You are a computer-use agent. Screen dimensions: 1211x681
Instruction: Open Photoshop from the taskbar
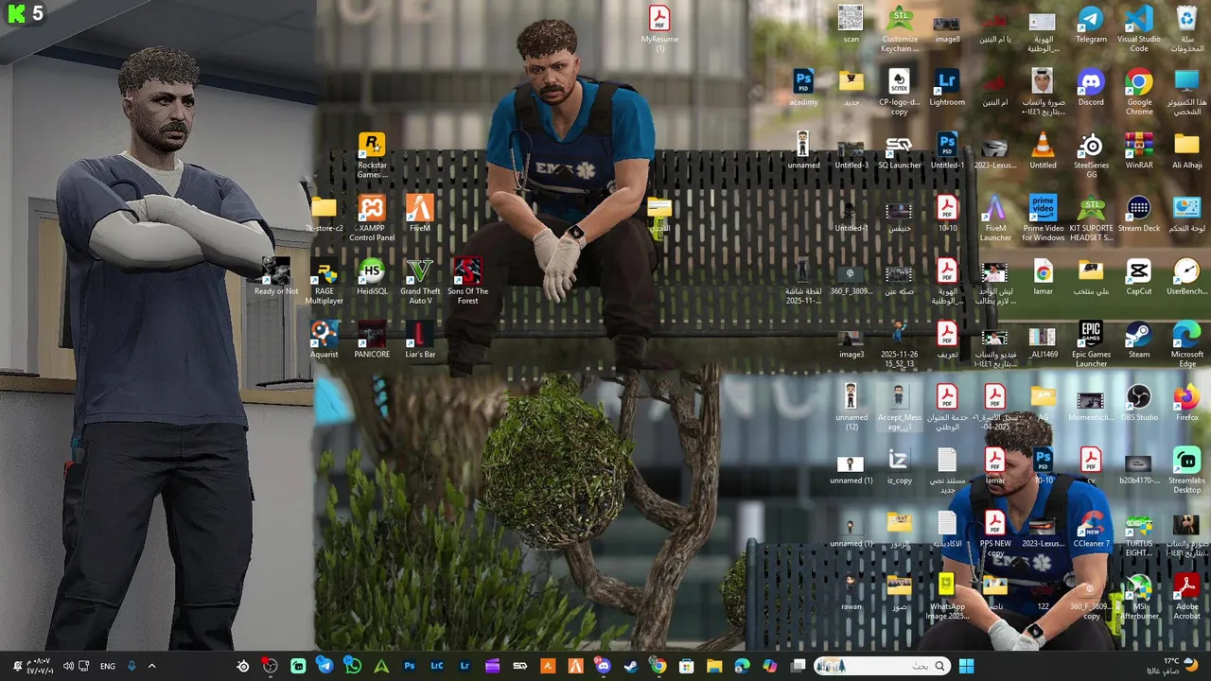coord(410,666)
